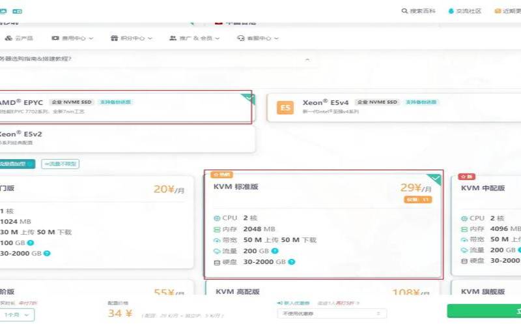Click the help icon next to 100 GB in 20¥ plan
This screenshot has height=326, width=521.
click(30, 243)
